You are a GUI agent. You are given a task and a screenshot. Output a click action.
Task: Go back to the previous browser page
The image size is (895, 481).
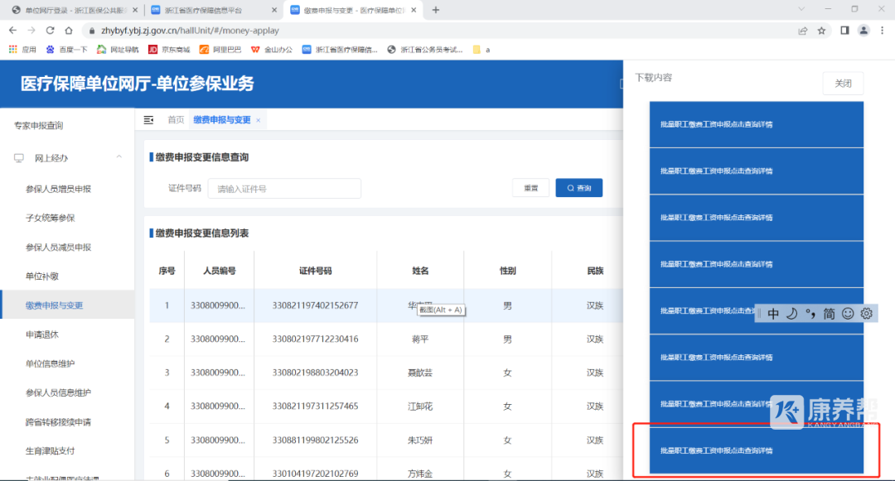point(12,30)
